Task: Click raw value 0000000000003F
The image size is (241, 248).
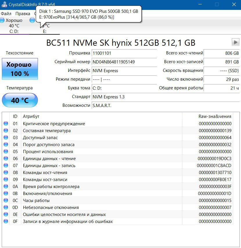Action: [215, 187]
